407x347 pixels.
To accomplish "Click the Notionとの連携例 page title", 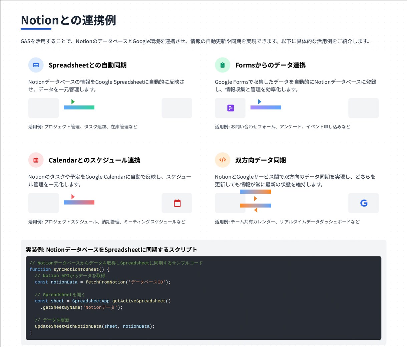I will [68, 20].
